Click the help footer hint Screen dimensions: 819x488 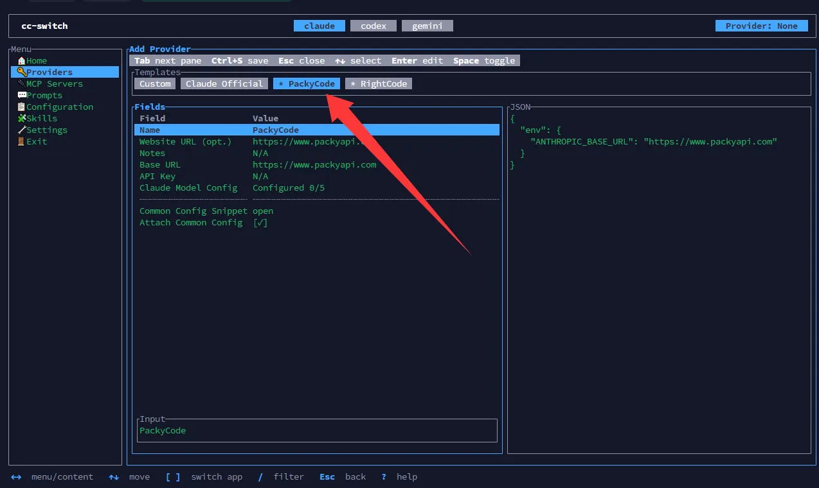point(399,477)
